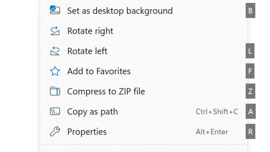This screenshot has width=270, height=152.
Task: Click the Rotate right arrow icon
Action: (x=55, y=31)
